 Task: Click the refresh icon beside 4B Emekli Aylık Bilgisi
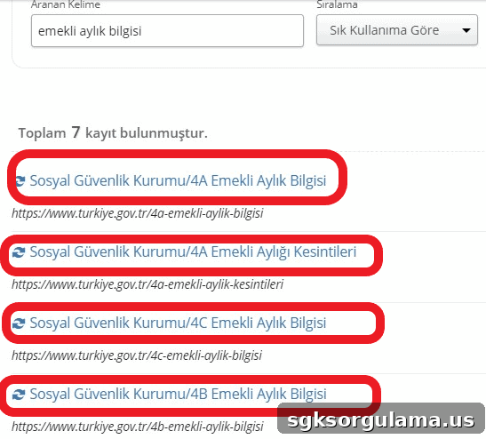19,395
